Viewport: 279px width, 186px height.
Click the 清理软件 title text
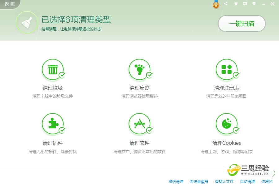[139, 143]
